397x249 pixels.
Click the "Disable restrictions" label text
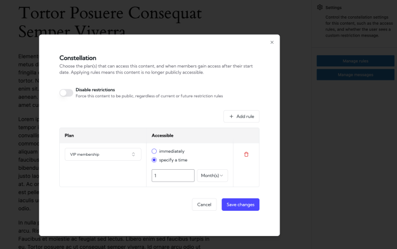point(95,90)
